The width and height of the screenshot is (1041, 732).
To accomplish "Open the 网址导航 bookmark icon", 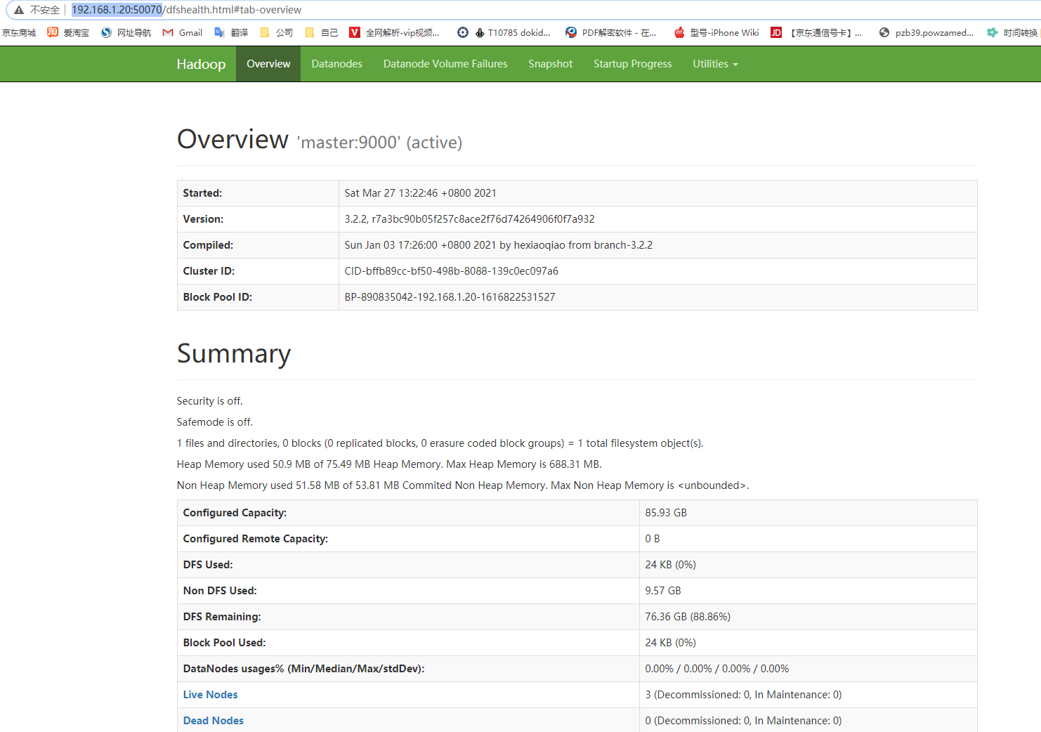I will click(x=106, y=32).
